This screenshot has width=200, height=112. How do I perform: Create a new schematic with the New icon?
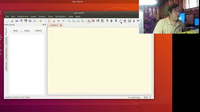[7, 21]
